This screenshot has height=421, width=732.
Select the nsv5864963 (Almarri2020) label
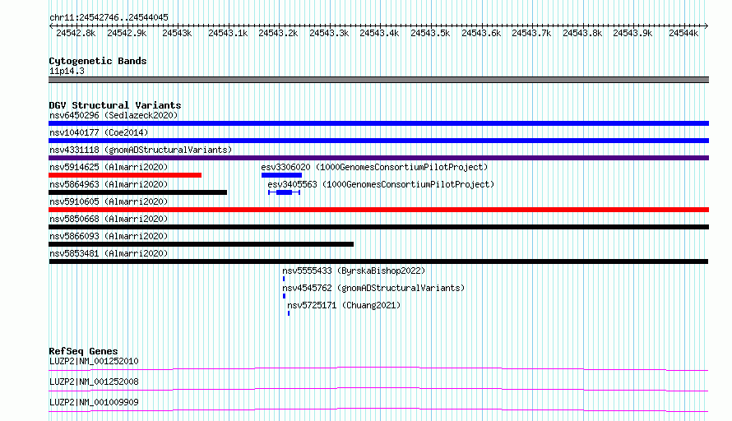click(109, 184)
